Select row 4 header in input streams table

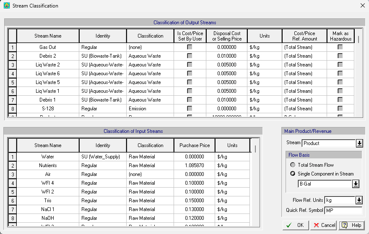coord(13,183)
